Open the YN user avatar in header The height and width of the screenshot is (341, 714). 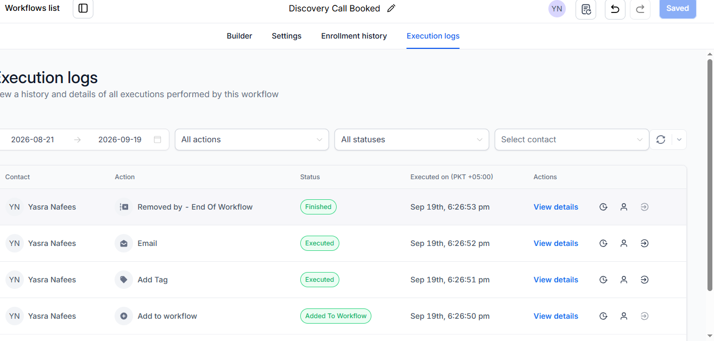click(557, 9)
